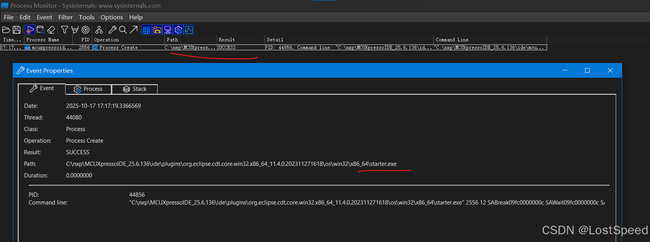Screen dimensions: 650x242
Task: Toggle Show Network Activity icon
Action: [168, 30]
